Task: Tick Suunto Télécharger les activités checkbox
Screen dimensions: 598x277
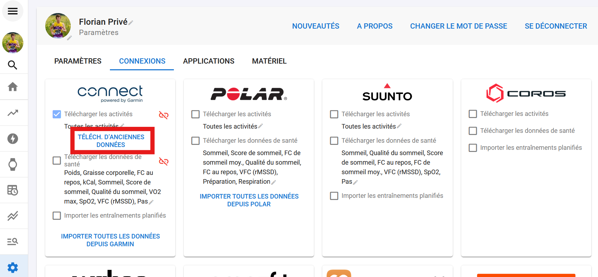Action: [x=334, y=114]
